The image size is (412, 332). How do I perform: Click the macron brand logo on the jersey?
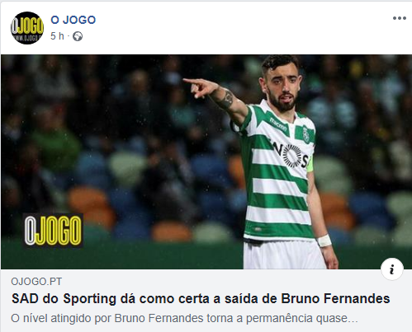(278, 124)
